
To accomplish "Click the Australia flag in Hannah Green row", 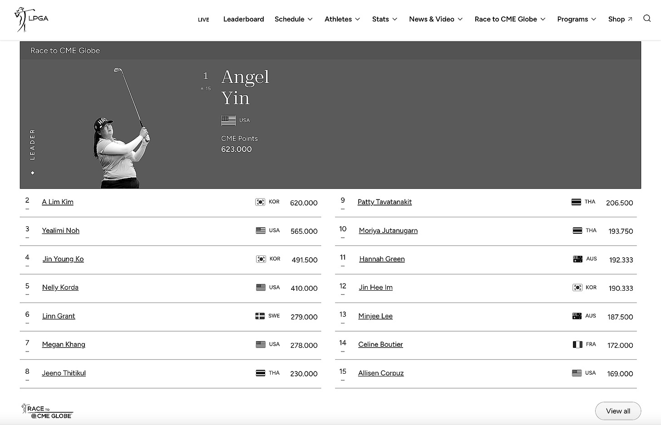I will coord(577,259).
